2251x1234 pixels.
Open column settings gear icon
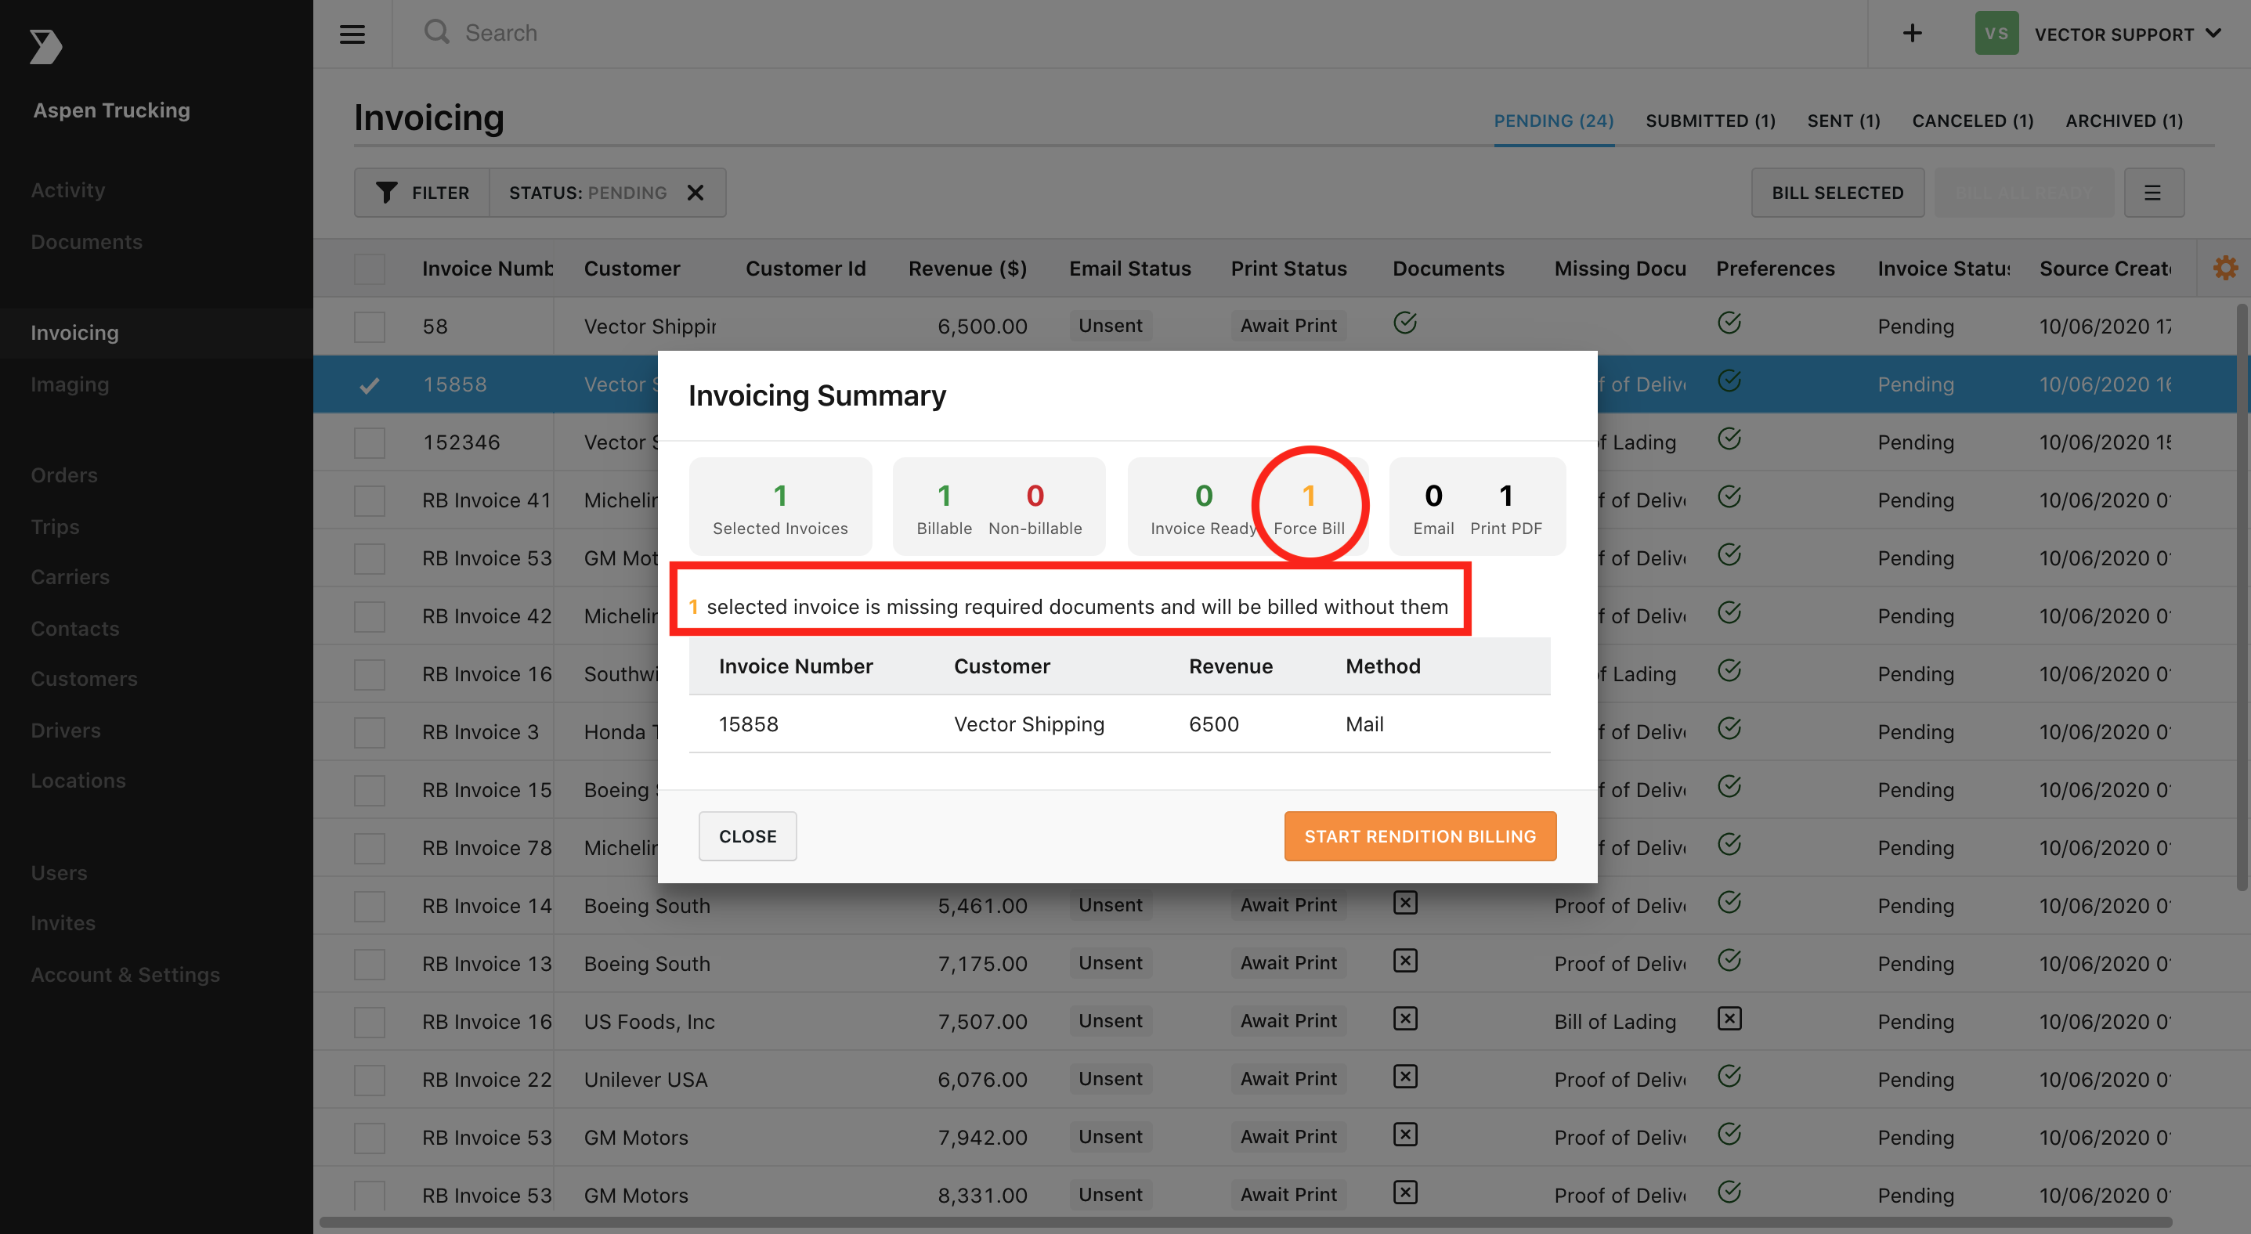coord(2225,267)
